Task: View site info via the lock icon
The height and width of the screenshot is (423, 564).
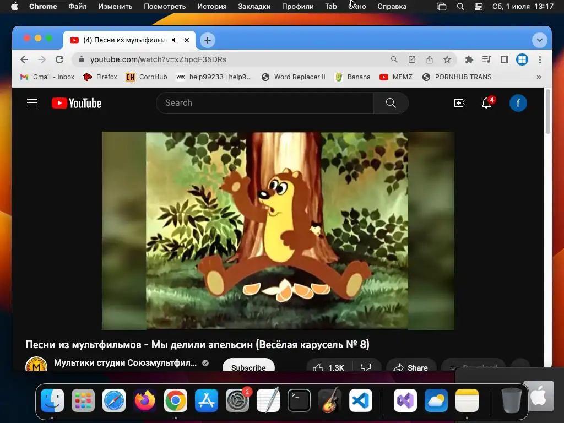Action: tap(82, 59)
